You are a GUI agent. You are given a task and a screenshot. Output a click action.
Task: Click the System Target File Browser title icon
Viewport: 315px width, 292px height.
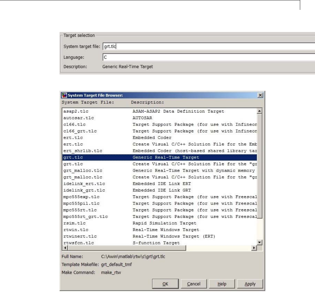tap(64, 95)
